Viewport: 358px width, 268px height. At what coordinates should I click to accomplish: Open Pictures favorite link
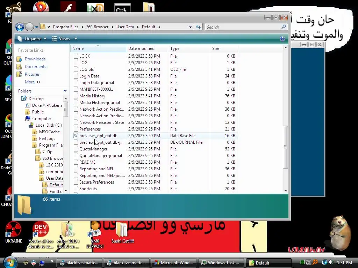32,74
